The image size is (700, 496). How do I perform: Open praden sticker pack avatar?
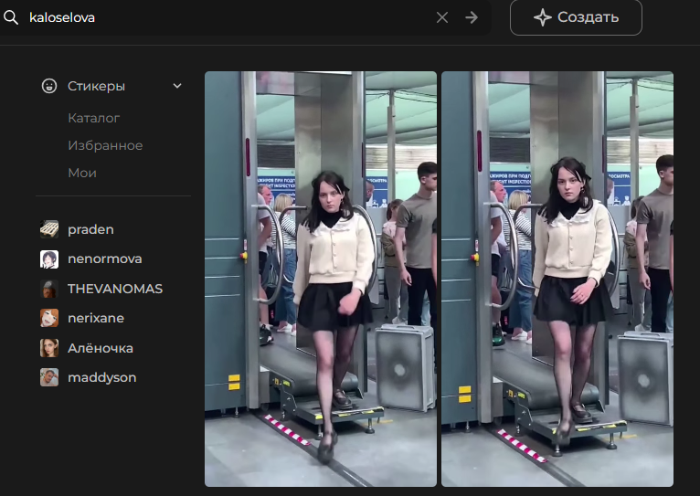(x=49, y=229)
